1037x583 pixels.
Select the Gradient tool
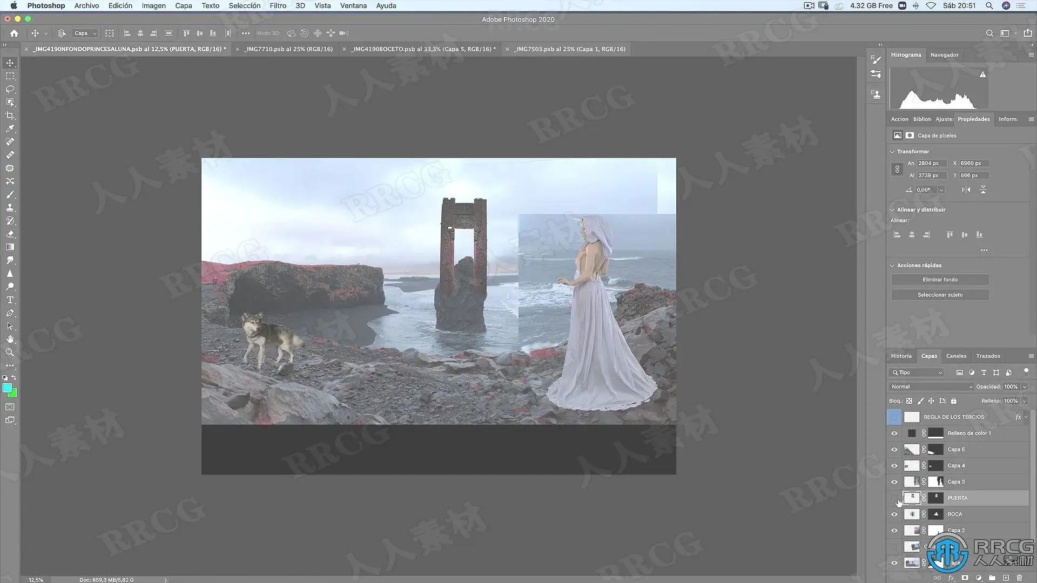click(x=10, y=247)
